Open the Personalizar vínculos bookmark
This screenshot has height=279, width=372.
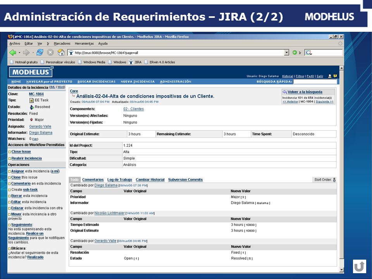(58, 62)
